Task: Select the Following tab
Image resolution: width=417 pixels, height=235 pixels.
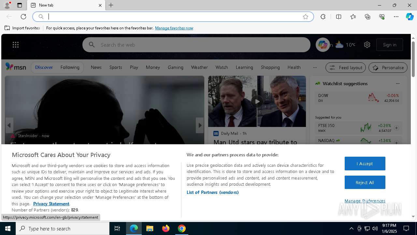Action: click(x=70, y=67)
